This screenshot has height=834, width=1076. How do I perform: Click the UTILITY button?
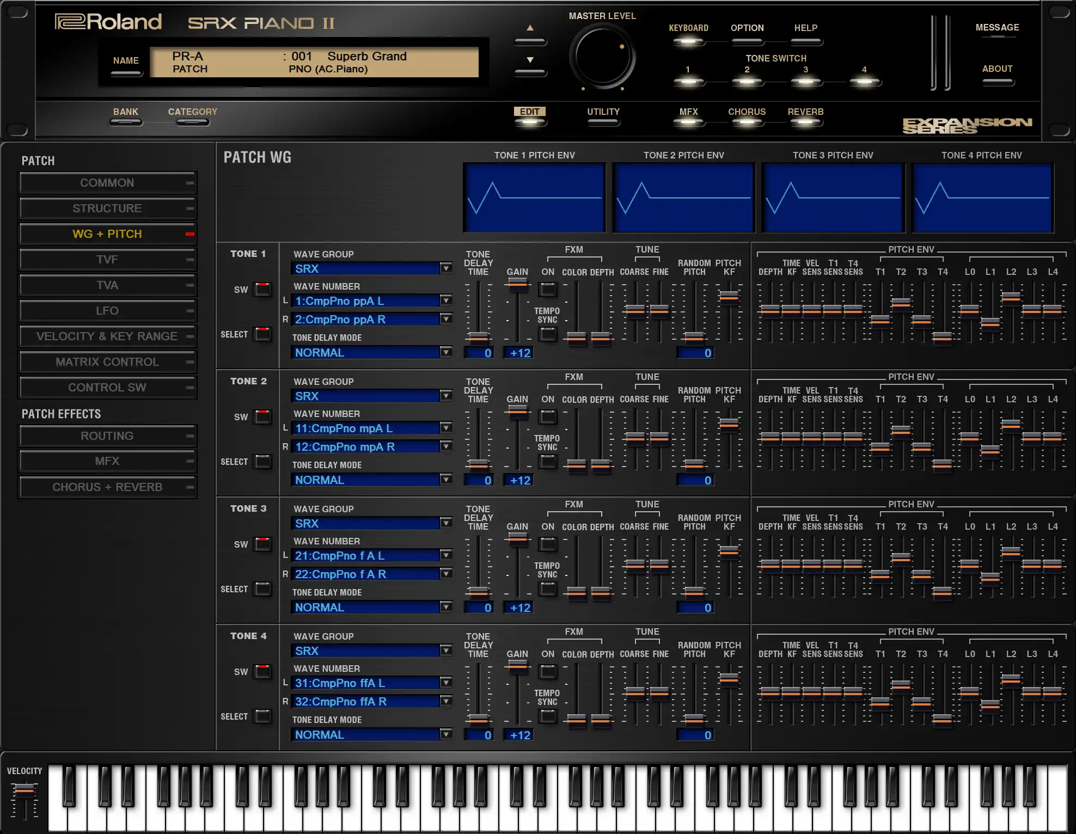coord(603,122)
